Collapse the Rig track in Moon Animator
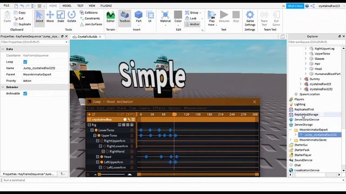The image size is (346, 194). [89, 124]
